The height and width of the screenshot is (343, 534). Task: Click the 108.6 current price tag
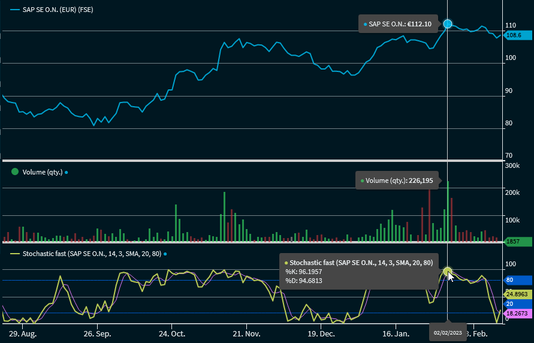517,35
